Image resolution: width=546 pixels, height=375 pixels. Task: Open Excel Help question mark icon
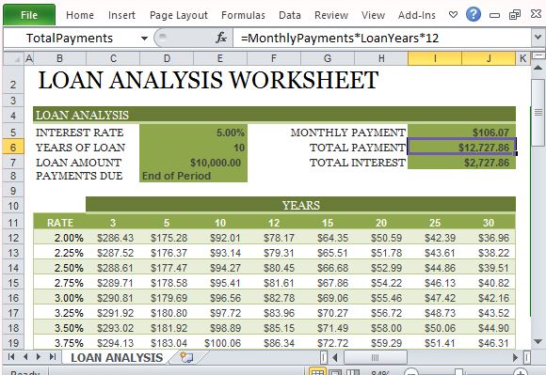click(x=474, y=15)
